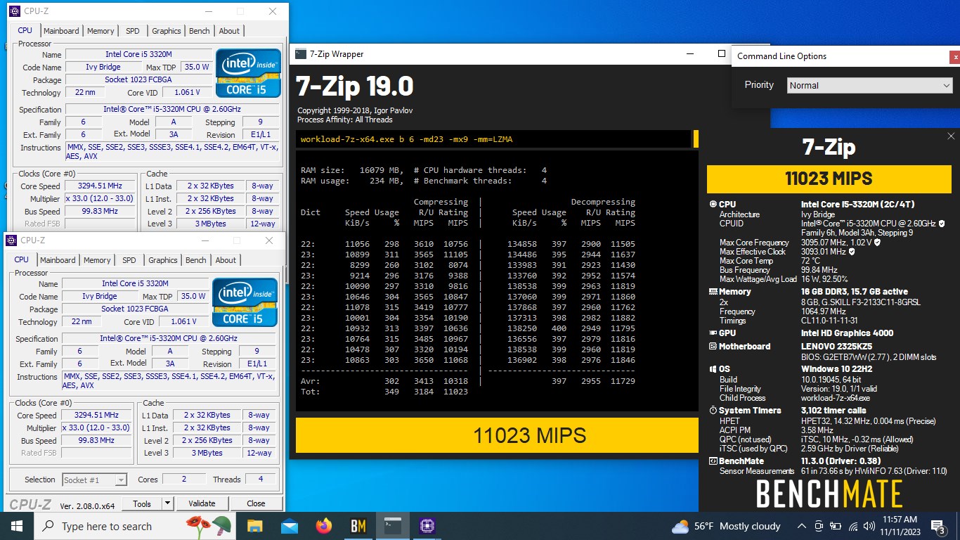Image resolution: width=960 pixels, height=540 pixels.
Task: Click the terminal-style taskbar icon for 7-Zip Wrapper
Action: click(x=392, y=526)
